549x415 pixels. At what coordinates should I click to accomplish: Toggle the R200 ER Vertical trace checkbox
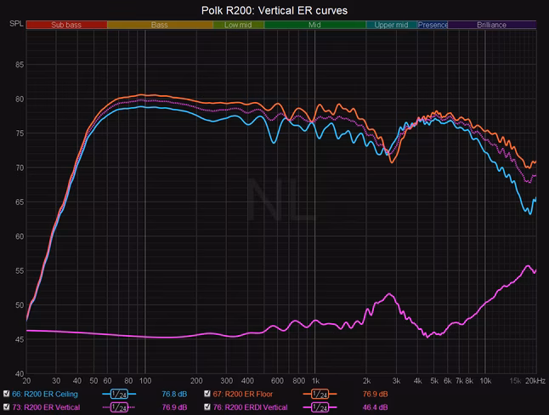[x=6, y=407]
